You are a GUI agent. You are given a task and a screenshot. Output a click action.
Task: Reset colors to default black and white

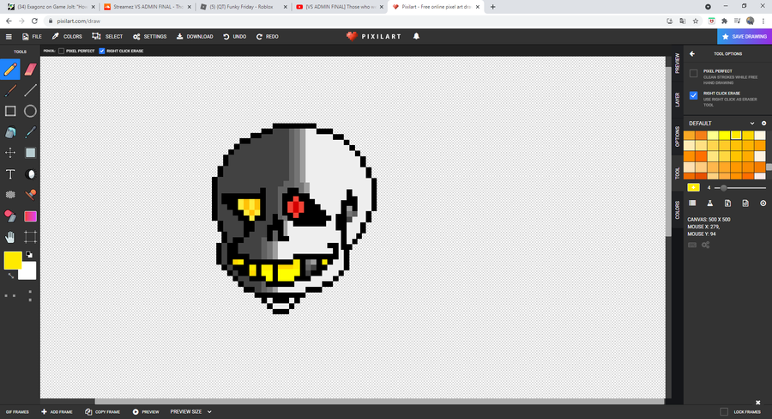(x=29, y=255)
